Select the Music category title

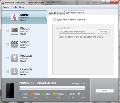[24, 15]
